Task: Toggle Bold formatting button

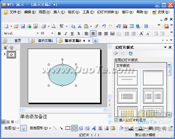Action: (59, 33)
